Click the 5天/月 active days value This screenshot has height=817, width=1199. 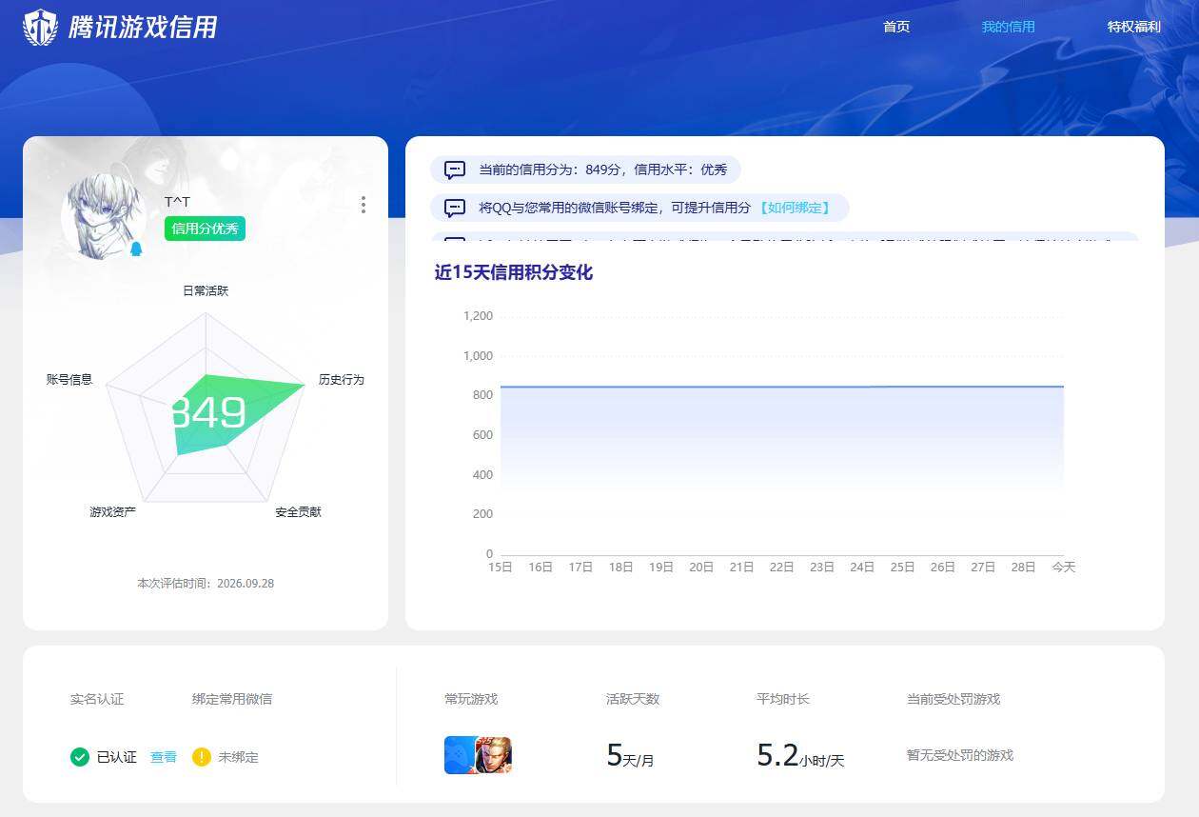click(x=630, y=755)
